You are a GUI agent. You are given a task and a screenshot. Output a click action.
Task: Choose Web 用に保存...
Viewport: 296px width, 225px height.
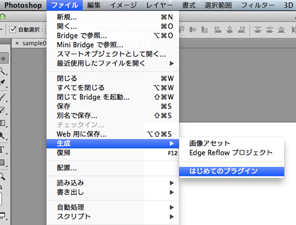click(113, 134)
